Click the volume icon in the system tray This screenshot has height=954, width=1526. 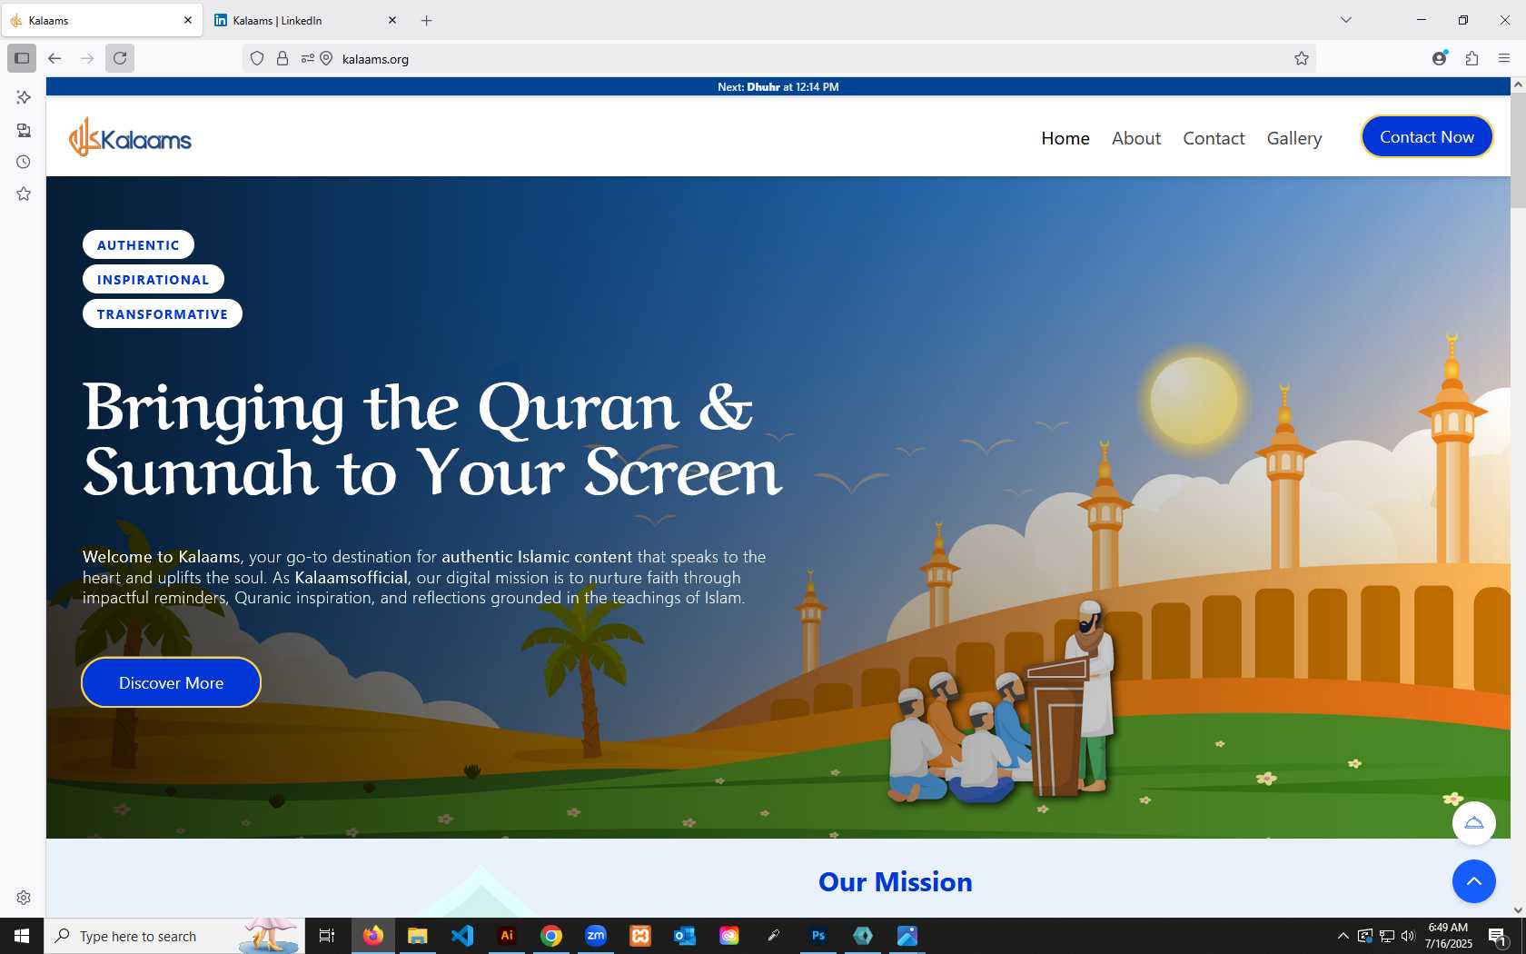click(1408, 936)
